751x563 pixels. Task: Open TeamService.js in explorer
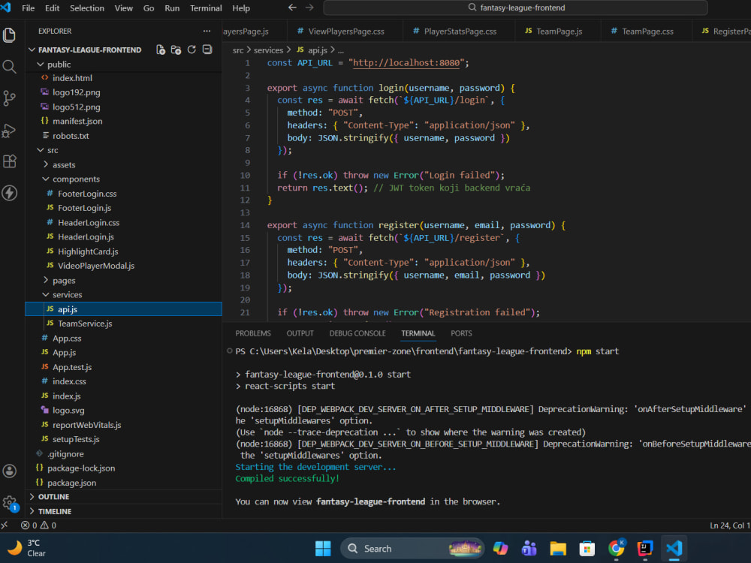click(124, 324)
